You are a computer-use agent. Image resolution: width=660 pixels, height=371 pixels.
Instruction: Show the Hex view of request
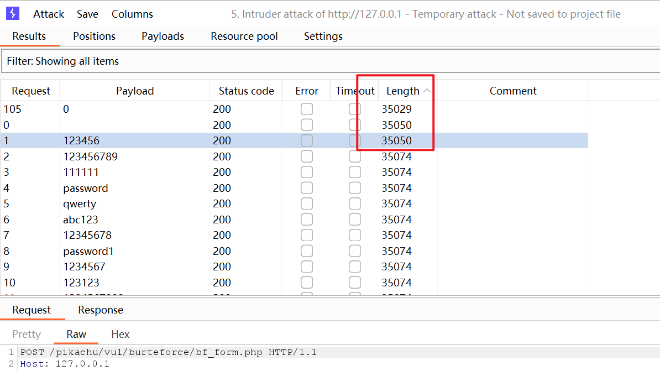pyautogui.click(x=120, y=335)
